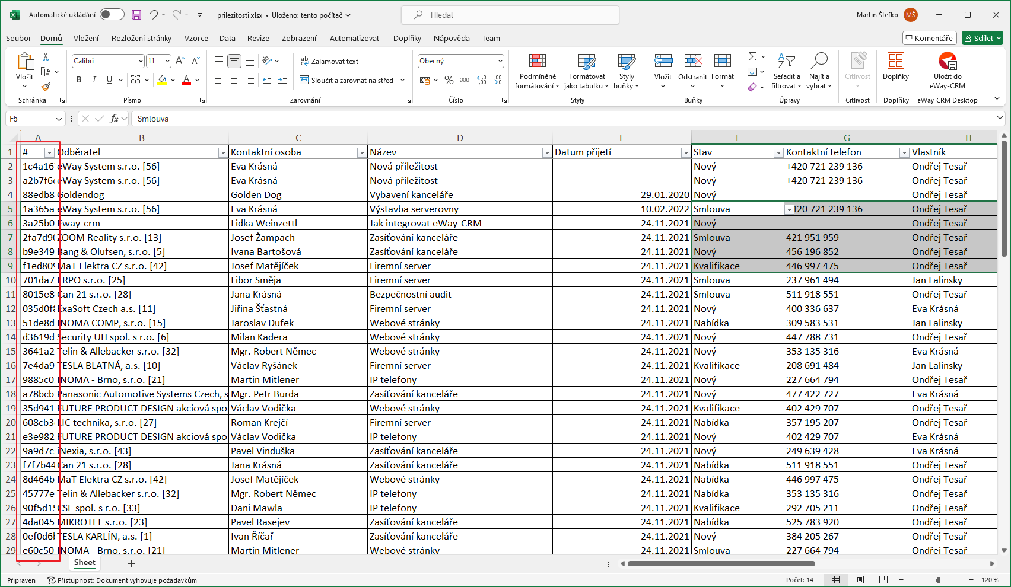Align text right icon
The image size is (1011, 587).
pyautogui.click(x=250, y=80)
